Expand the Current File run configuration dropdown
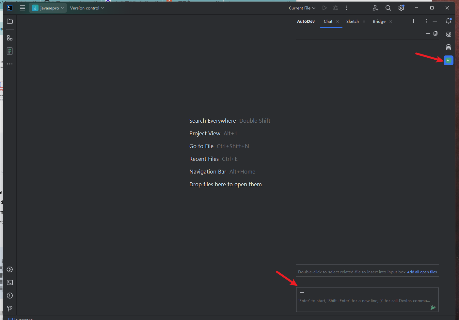Screen dimensions: 459x320 click(302, 8)
